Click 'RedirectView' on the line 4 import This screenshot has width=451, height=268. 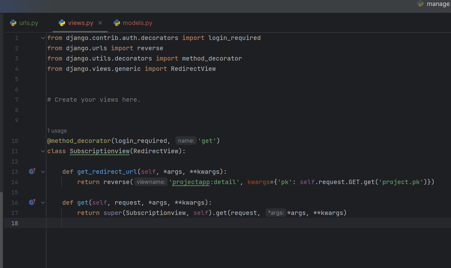click(193, 69)
